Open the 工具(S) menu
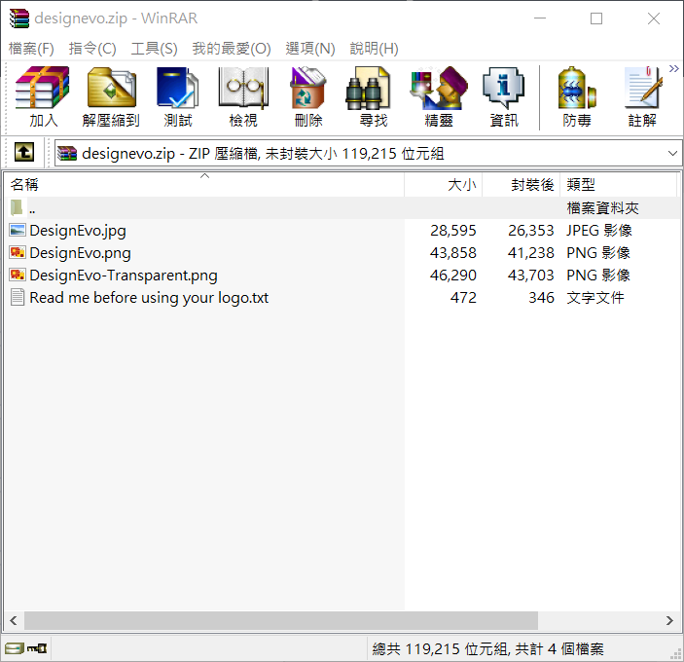The height and width of the screenshot is (662, 684). point(155,49)
